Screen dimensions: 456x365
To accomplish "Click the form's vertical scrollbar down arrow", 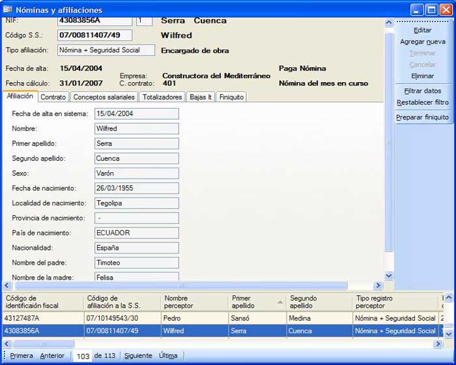I will (389, 276).
